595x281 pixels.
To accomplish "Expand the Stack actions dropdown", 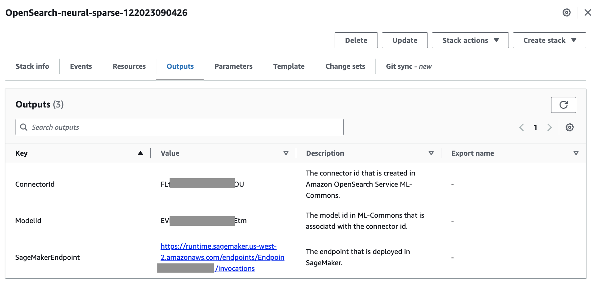I will point(470,40).
